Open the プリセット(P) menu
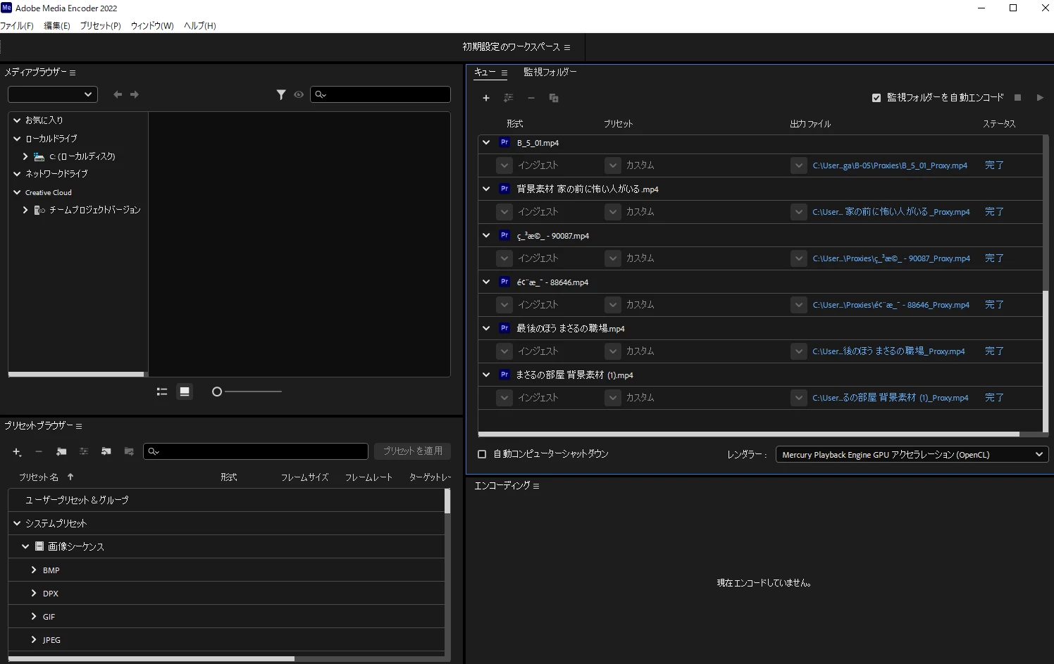 click(x=100, y=25)
